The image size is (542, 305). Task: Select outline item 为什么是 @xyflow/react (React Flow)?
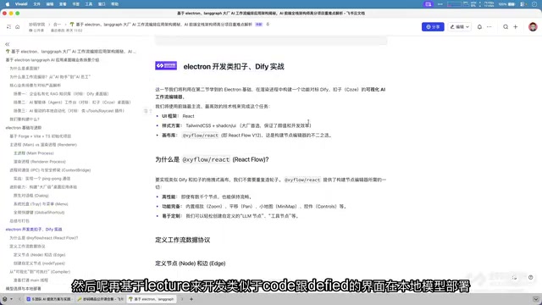(x=44, y=238)
